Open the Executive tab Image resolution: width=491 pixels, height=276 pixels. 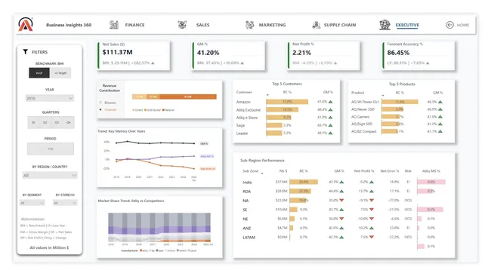[407, 25]
